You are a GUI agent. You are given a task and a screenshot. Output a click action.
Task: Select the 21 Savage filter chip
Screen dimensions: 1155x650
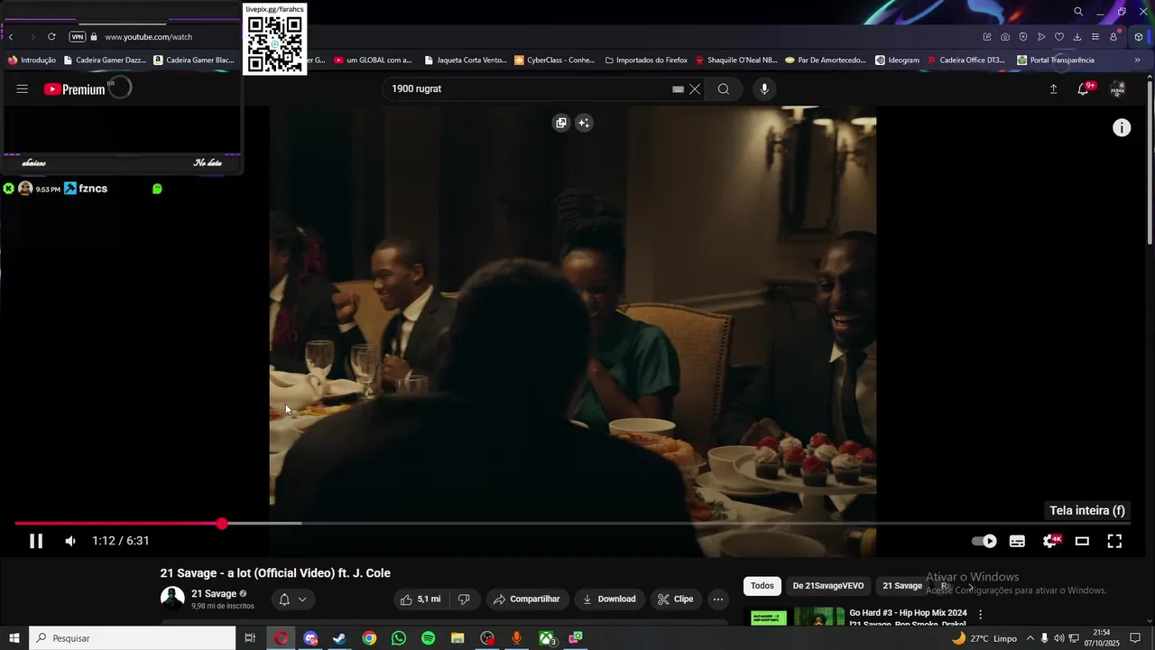click(902, 586)
